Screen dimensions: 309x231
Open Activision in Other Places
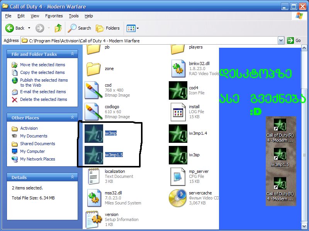(29, 128)
